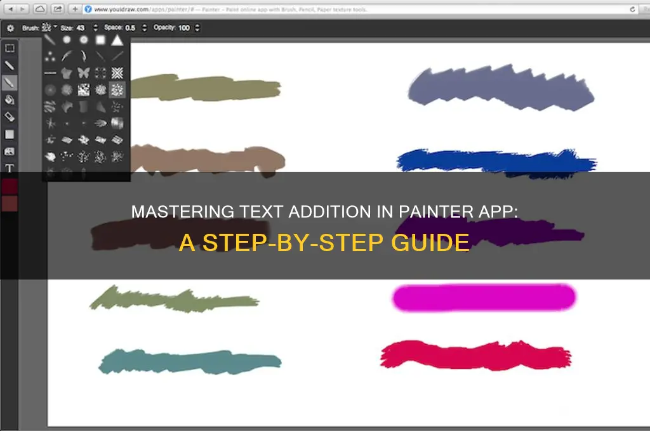Add a new browser tab with plus
650x431 pixels.
75,9
